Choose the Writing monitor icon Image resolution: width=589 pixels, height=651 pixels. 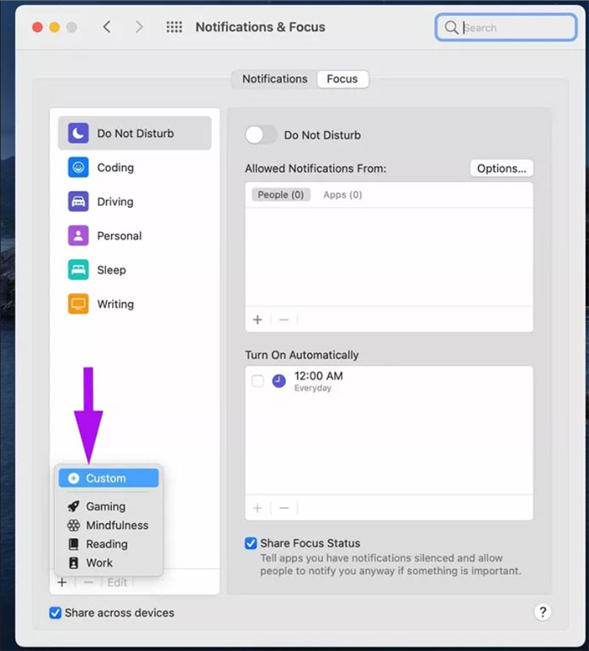pos(77,304)
